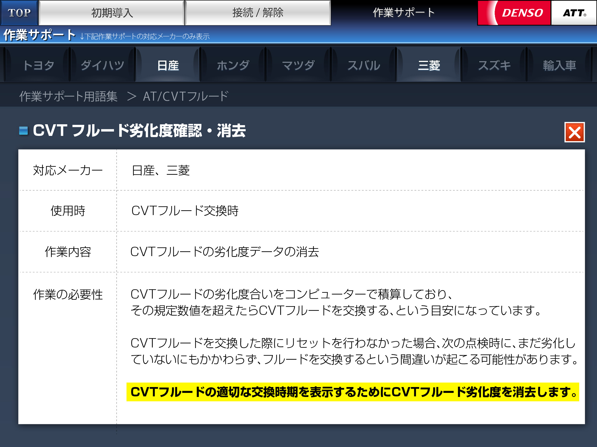Select the ダイハツ maker tab
This screenshot has width=597, height=447.
(103, 65)
